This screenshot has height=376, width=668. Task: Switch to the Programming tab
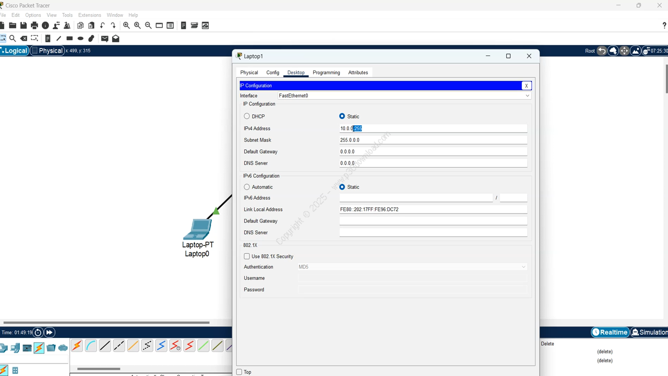click(x=326, y=73)
